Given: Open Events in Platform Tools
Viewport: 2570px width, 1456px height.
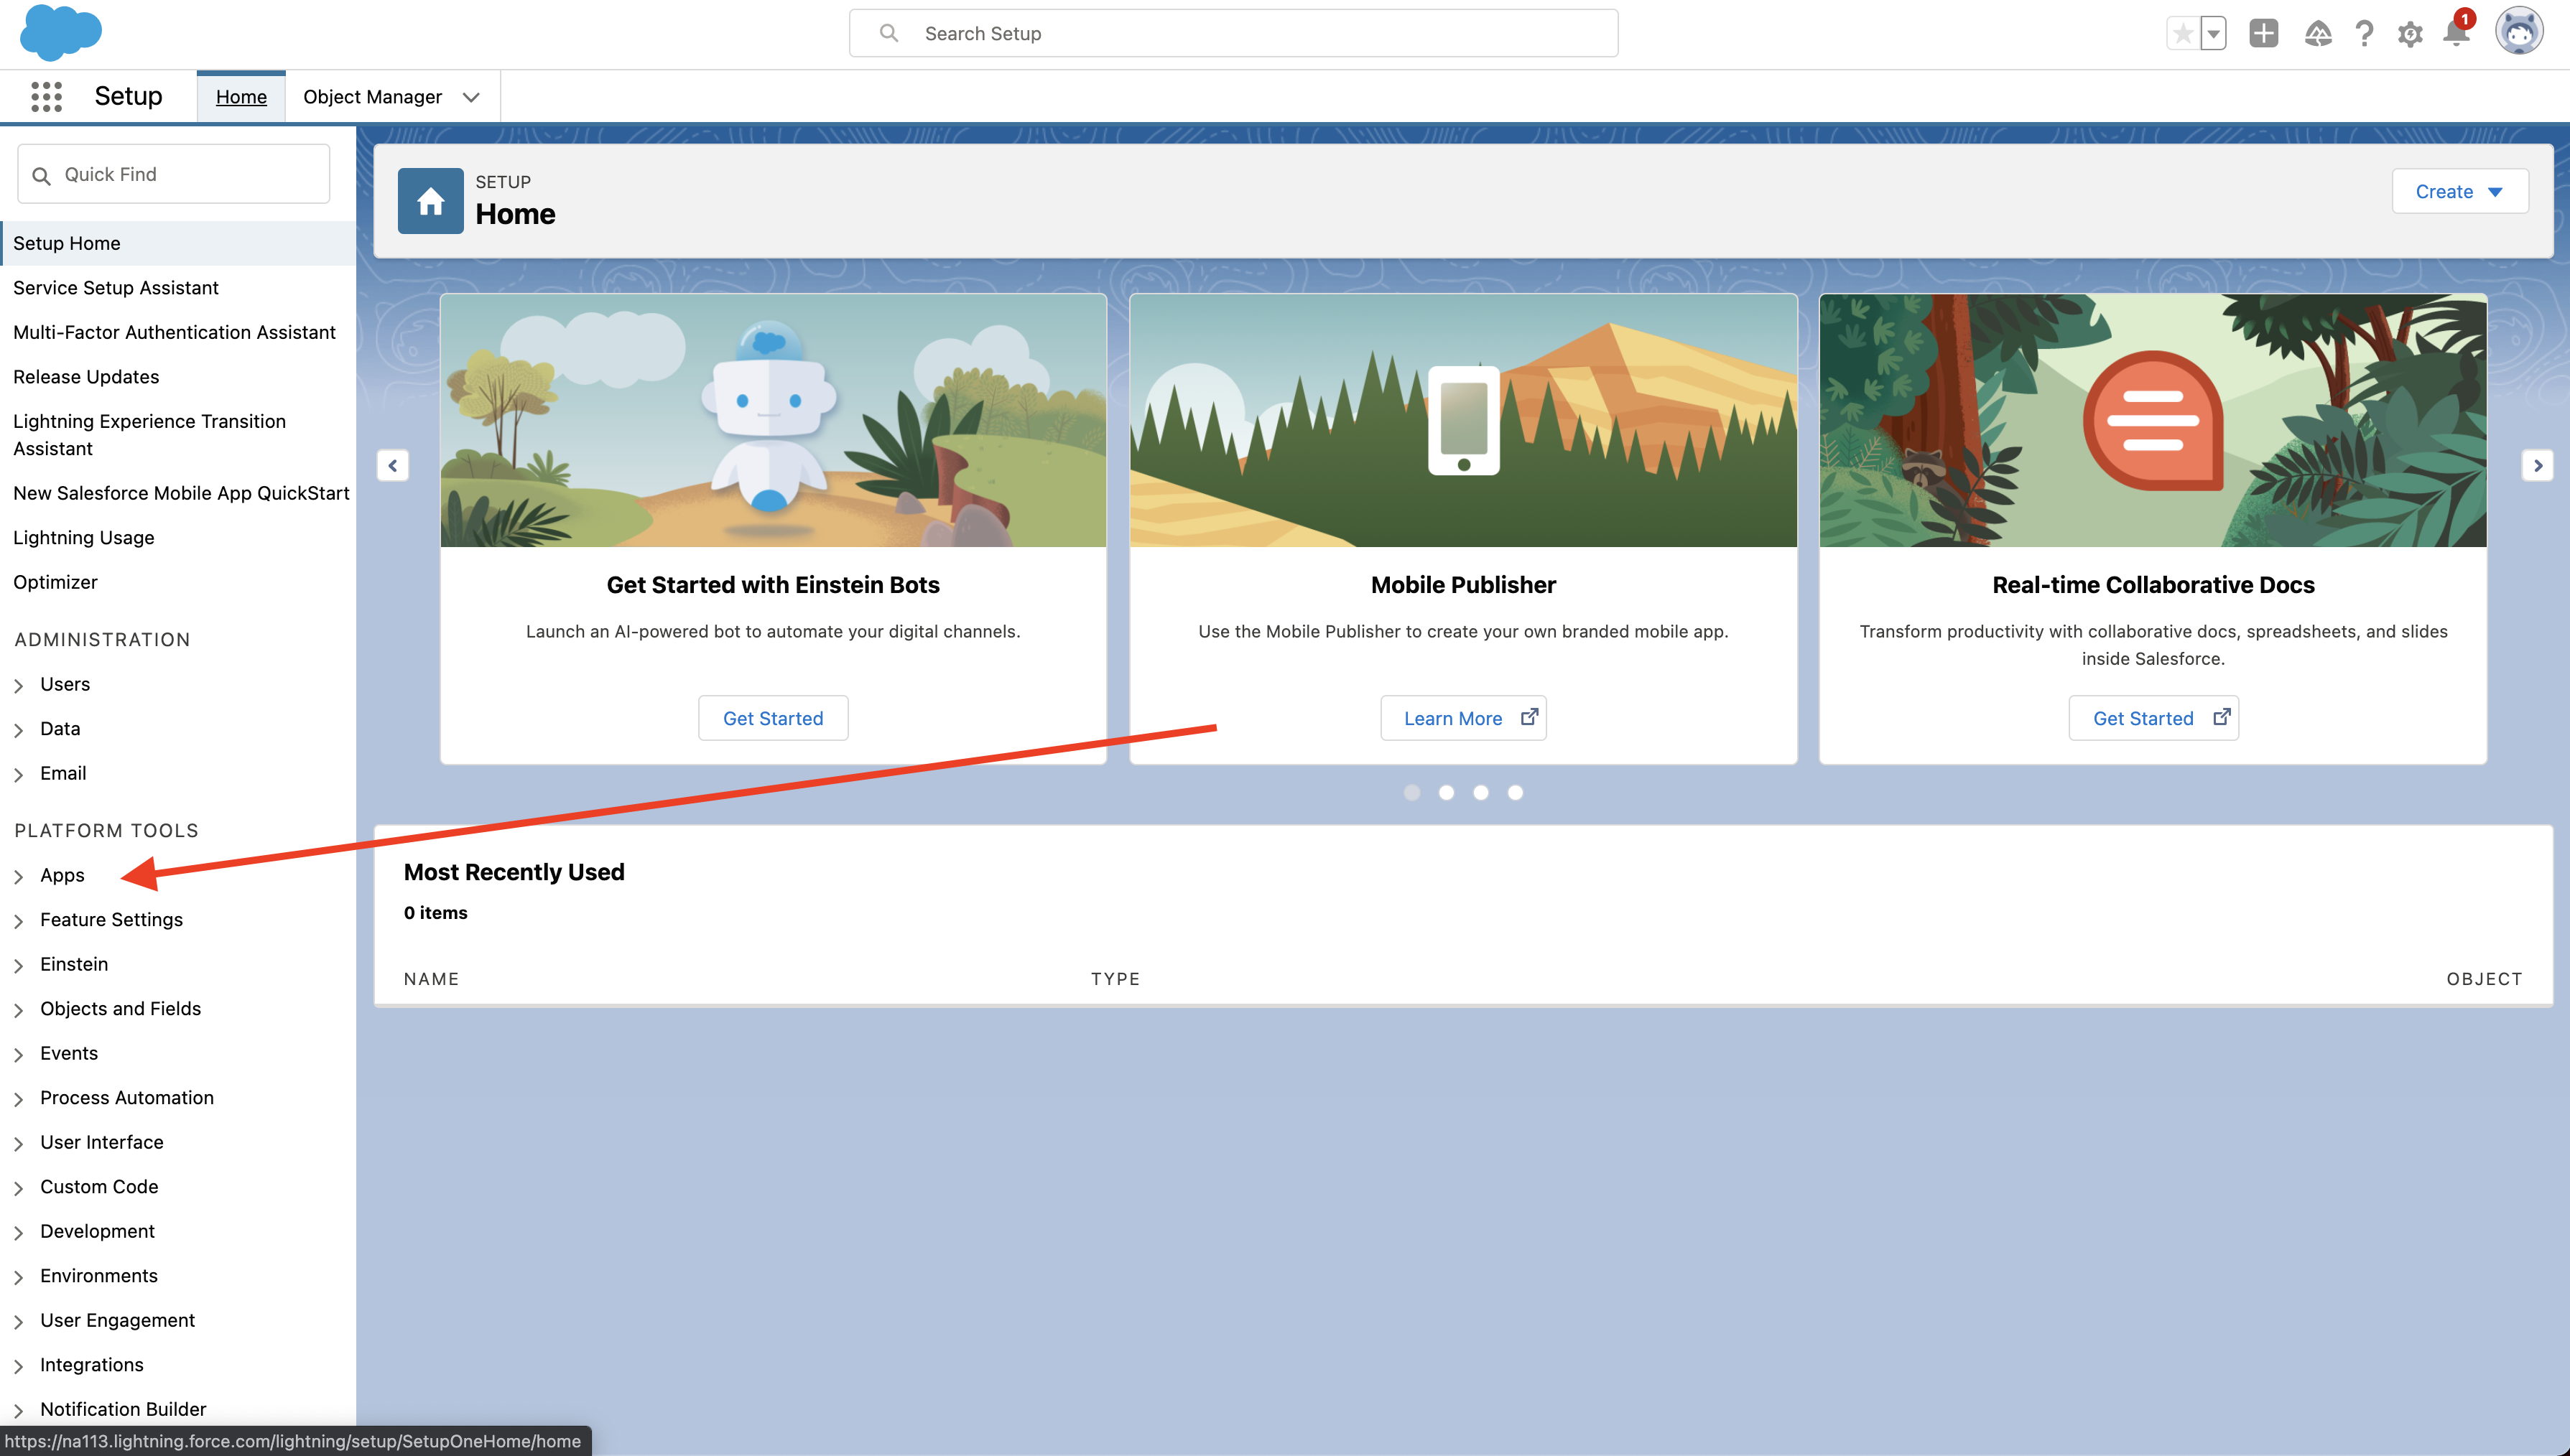Looking at the screenshot, I should point(69,1054).
